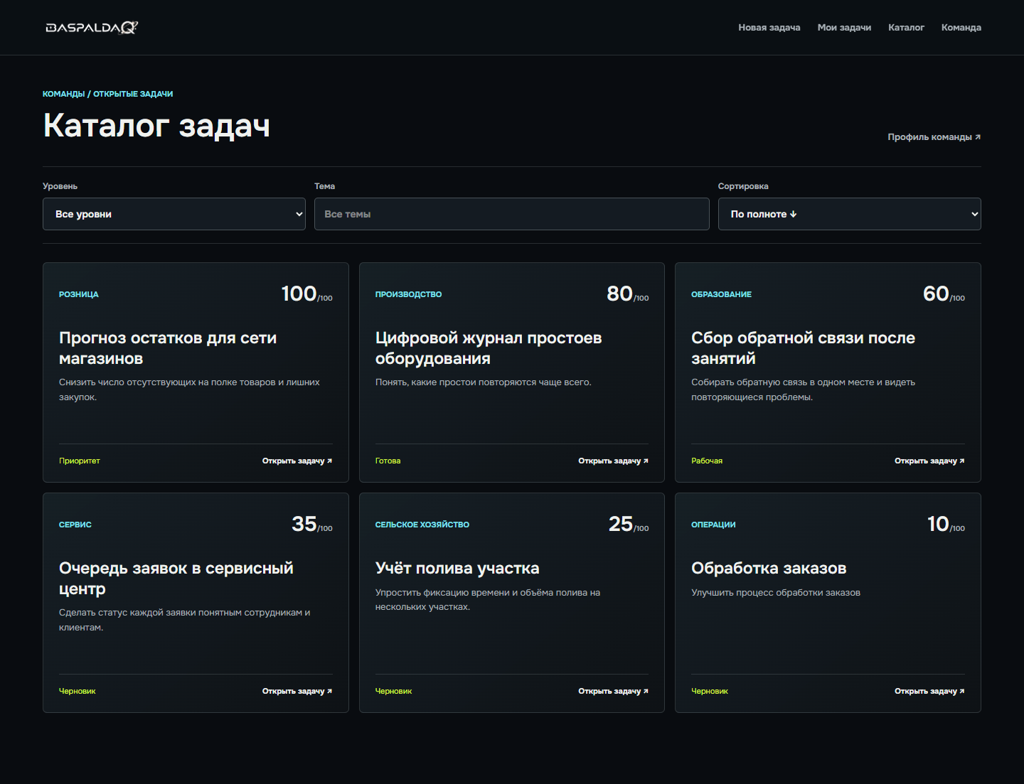The width and height of the screenshot is (1024, 784).
Task: Click the Очередь заявок в сервисный центр title
Action: pyautogui.click(x=176, y=579)
